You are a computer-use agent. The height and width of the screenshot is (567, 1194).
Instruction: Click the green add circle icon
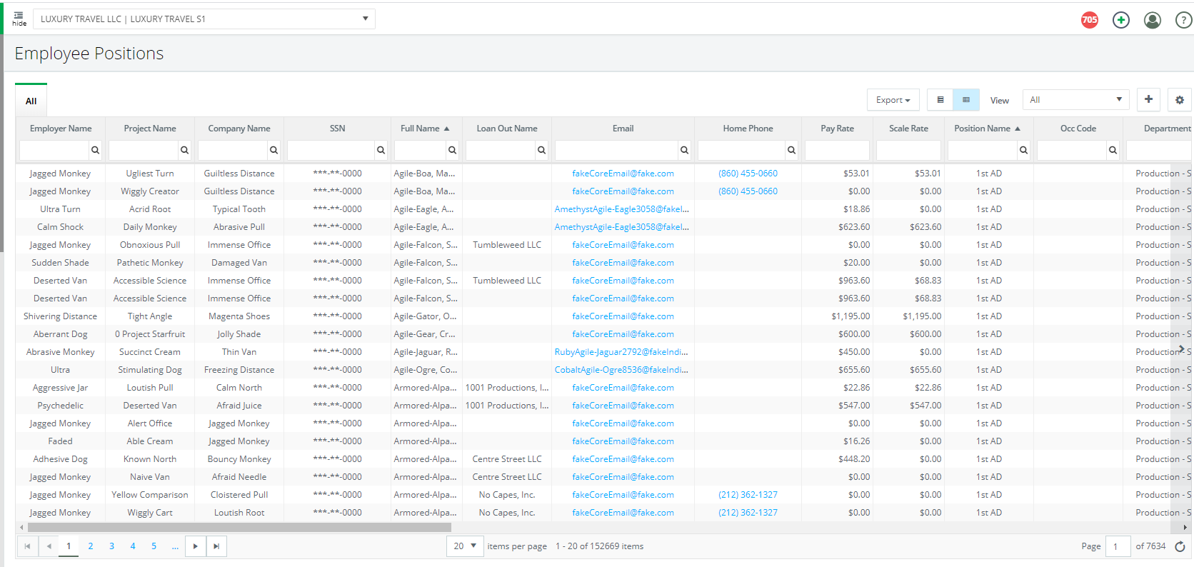coord(1120,20)
